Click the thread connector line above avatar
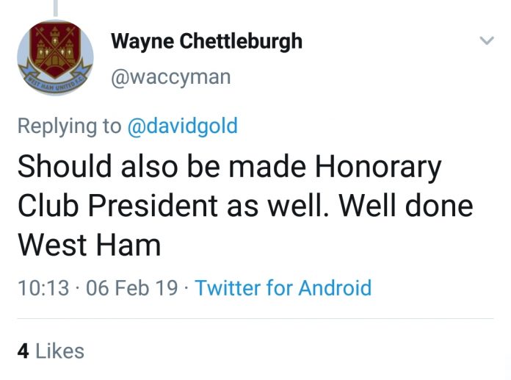 click(56, 8)
